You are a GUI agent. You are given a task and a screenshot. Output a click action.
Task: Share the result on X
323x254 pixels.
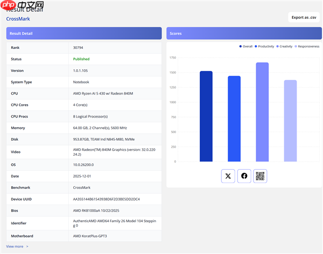228,176
